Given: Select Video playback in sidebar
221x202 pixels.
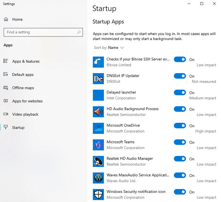Looking at the screenshot, I should pos(25,114).
